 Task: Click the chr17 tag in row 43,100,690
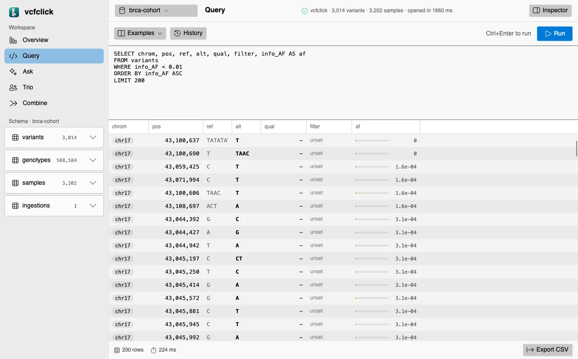coord(123,154)
